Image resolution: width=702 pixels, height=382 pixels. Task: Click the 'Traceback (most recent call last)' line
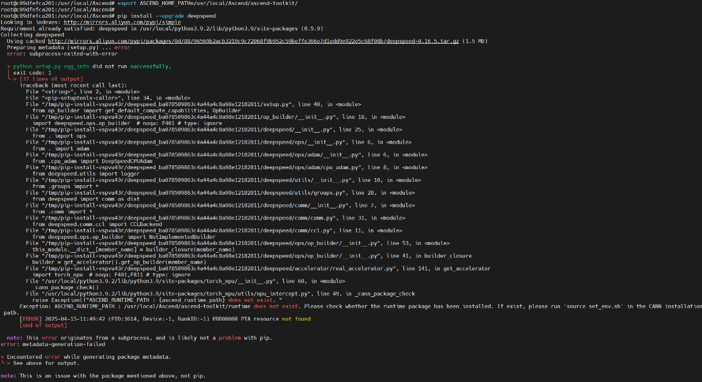pyautogui.click(x=73, y=86)
